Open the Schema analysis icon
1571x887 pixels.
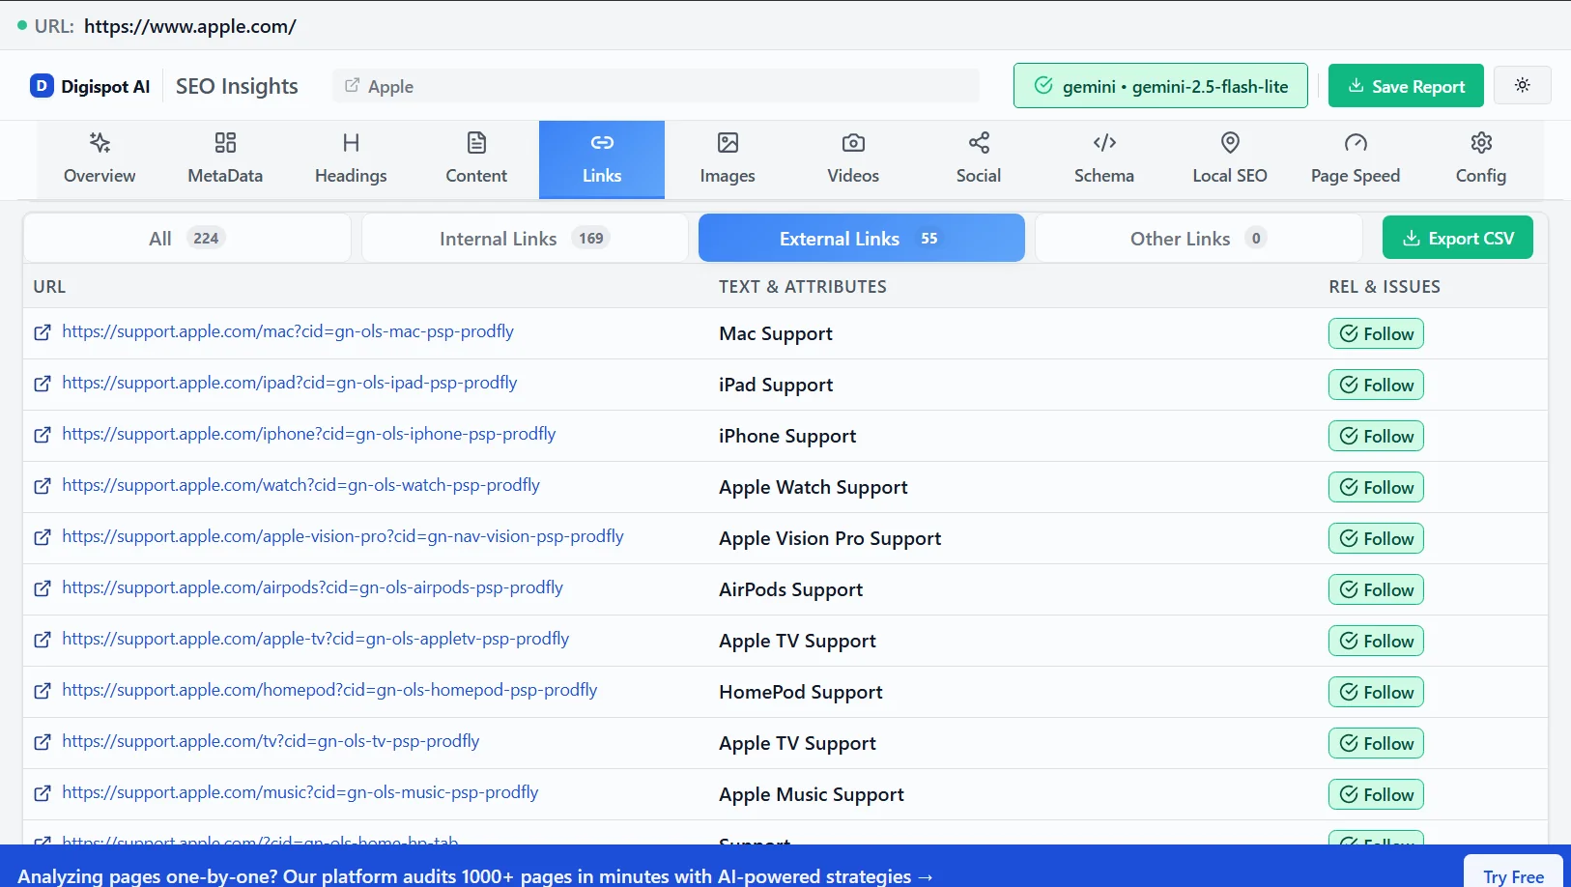[1103, 143]
